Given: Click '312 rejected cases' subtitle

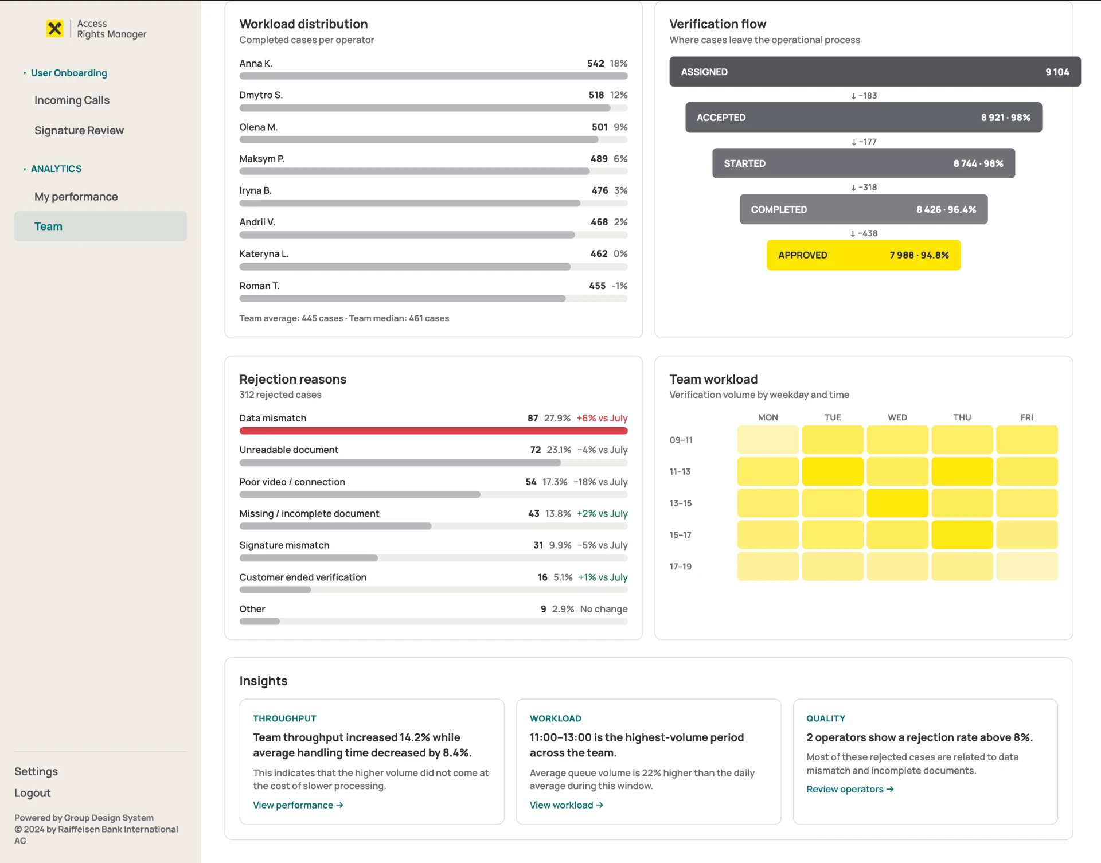Looking at the screenshot, I should pos(280,395).
